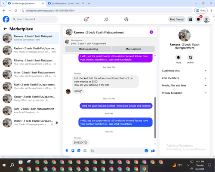Open the Rameez conversation in the list

(x=30, y=38)
